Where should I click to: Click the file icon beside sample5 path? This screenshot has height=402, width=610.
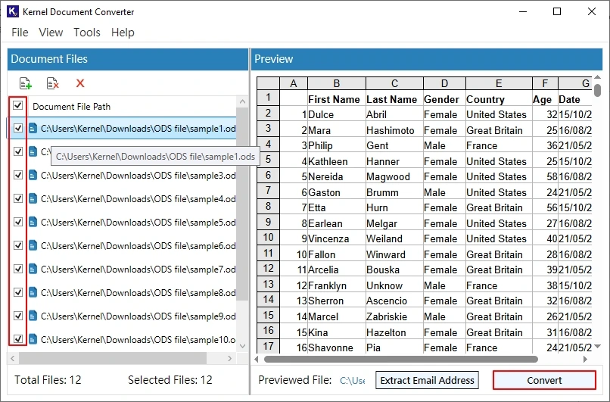33,222
